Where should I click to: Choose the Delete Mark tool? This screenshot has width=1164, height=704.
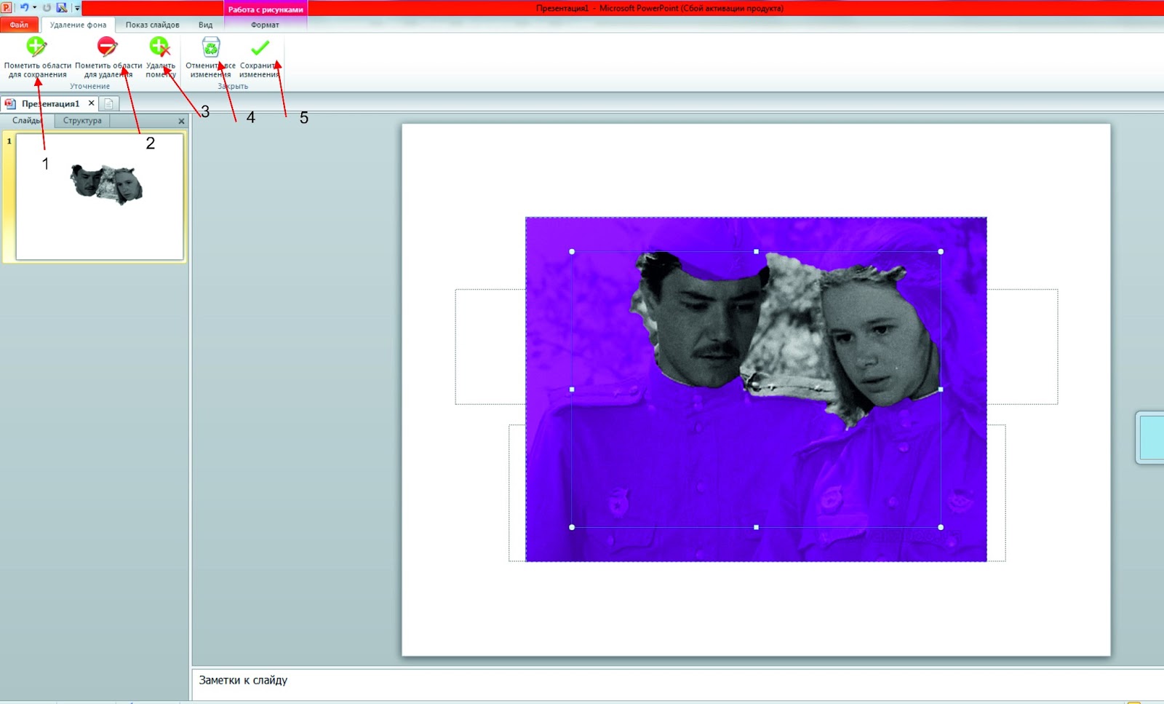point(161,58)
